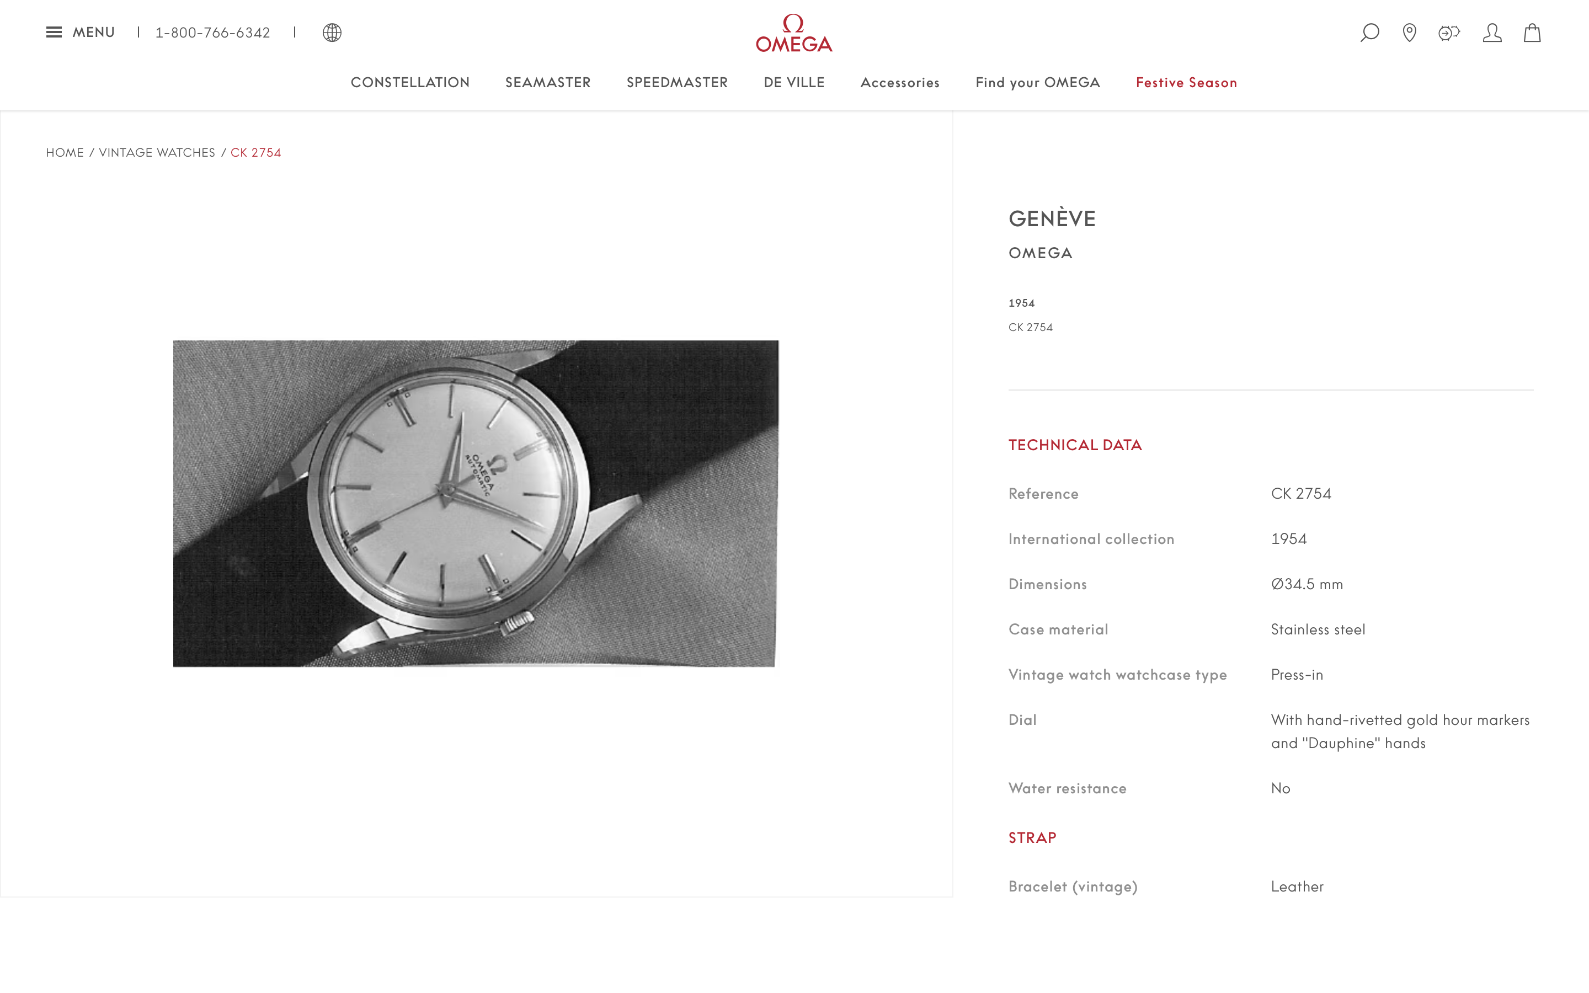Go to Accessories section
1589x993 pixels.
coord(900,83)
